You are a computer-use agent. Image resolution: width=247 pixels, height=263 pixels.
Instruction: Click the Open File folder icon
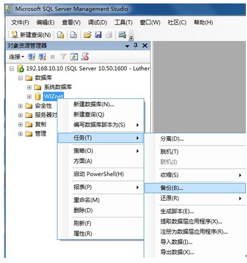pos(88,35)
